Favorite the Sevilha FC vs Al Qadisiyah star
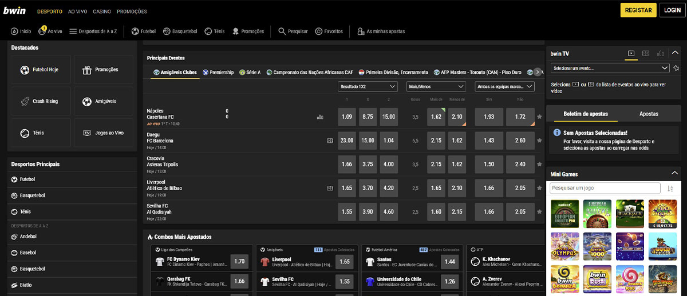The width and height of the screenshot is (687, 296). (x=539, y=211)
